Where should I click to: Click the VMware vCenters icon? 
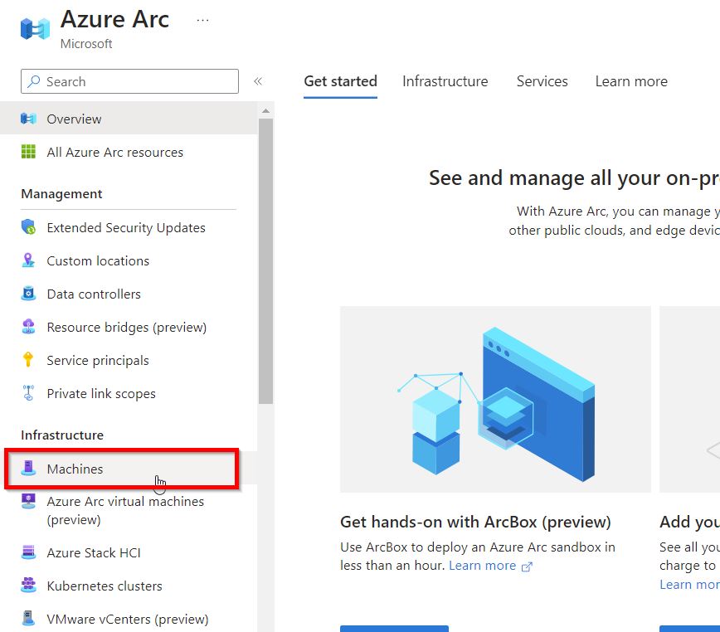point(28,618)
